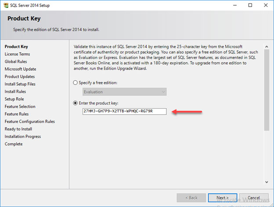Viewport: 274px width, 207px height.
Task: Select Setup Role step in sidebar
Action: click(x=14, y=99)
